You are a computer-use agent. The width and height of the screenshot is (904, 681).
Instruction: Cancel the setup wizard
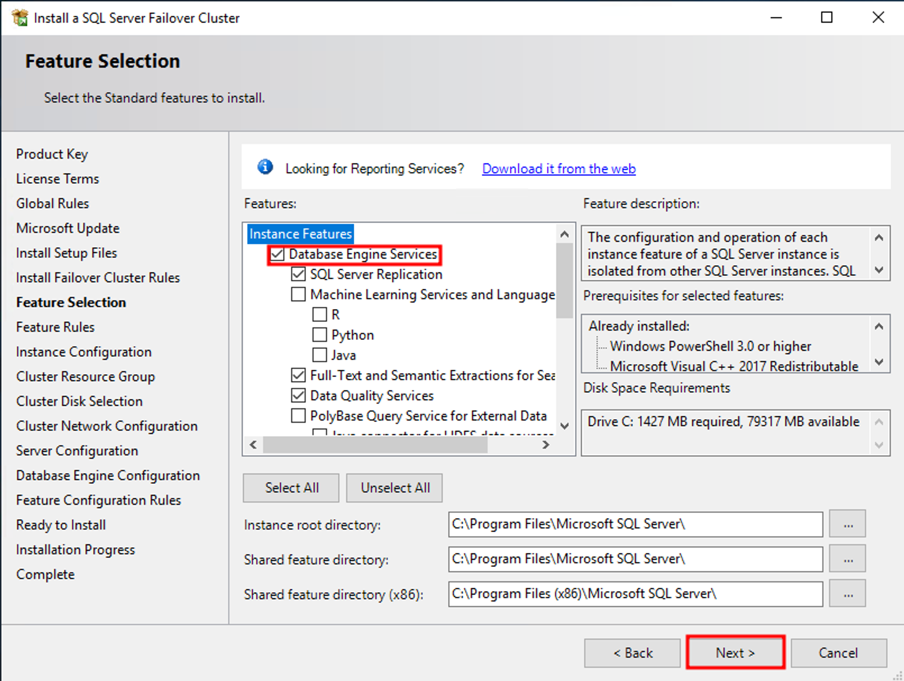[x=839, y=653]
